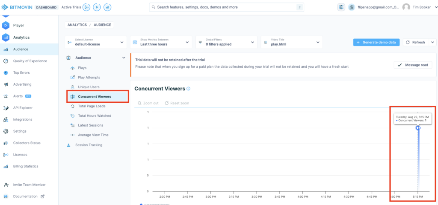Click the Analytics hexagon icon

coord(6,37)
